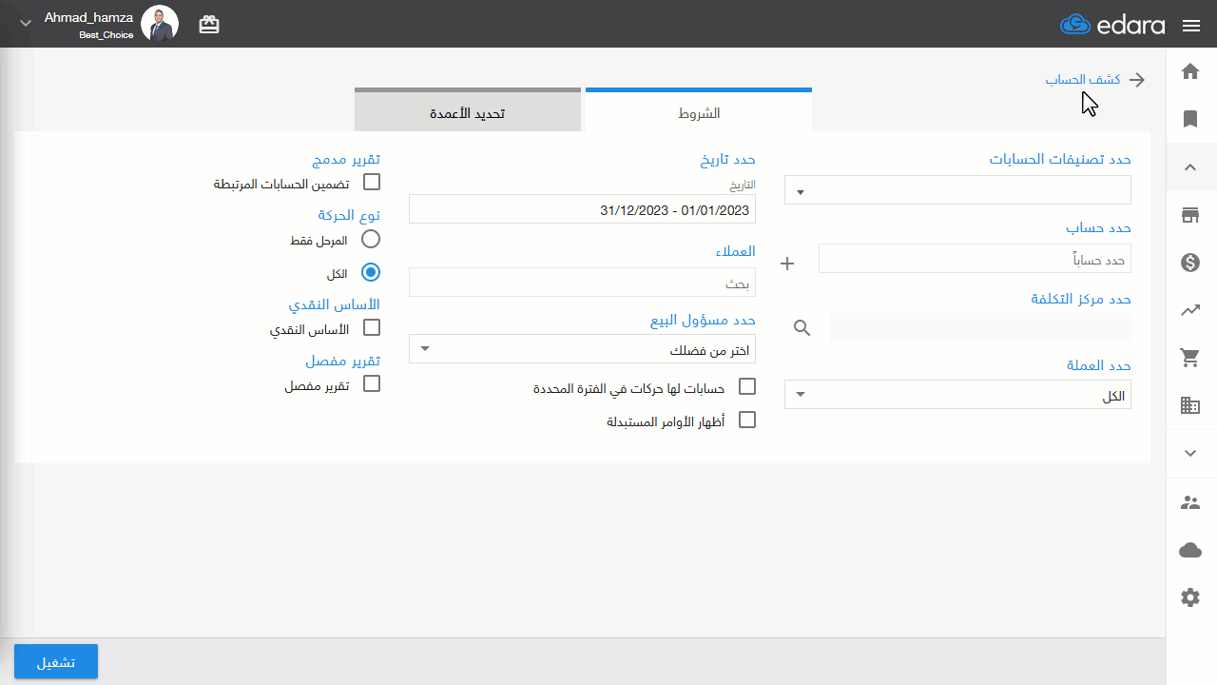Open the حدد العملة dropdown
The width and height of the screenshot is (1217, 685).
click(x=957, y=395)
